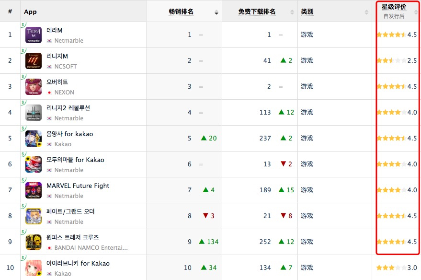Open the 리니지2 레볼루션 app icon
The width and height of the screenshot is (421, 280).
[x=34, y=113]
